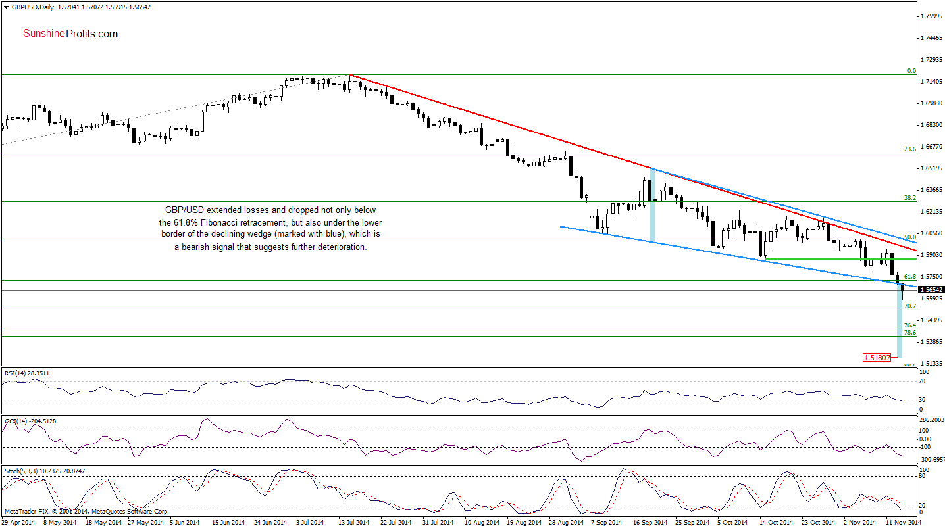Click CCI scale value 286.2003

(x=932, y=419)
